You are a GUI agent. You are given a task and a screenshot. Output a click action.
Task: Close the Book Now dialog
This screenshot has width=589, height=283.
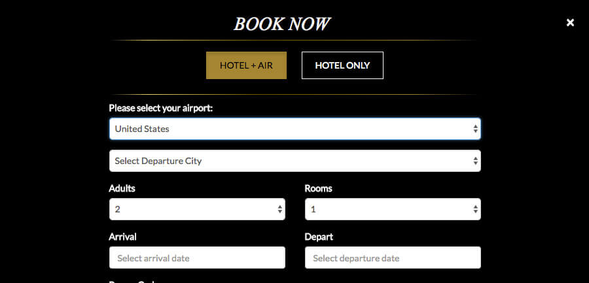570,23
